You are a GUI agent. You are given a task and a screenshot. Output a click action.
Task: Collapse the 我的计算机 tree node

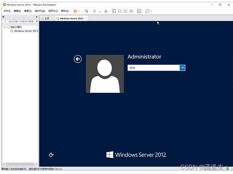pyautogui.click(x=4, y=27)
